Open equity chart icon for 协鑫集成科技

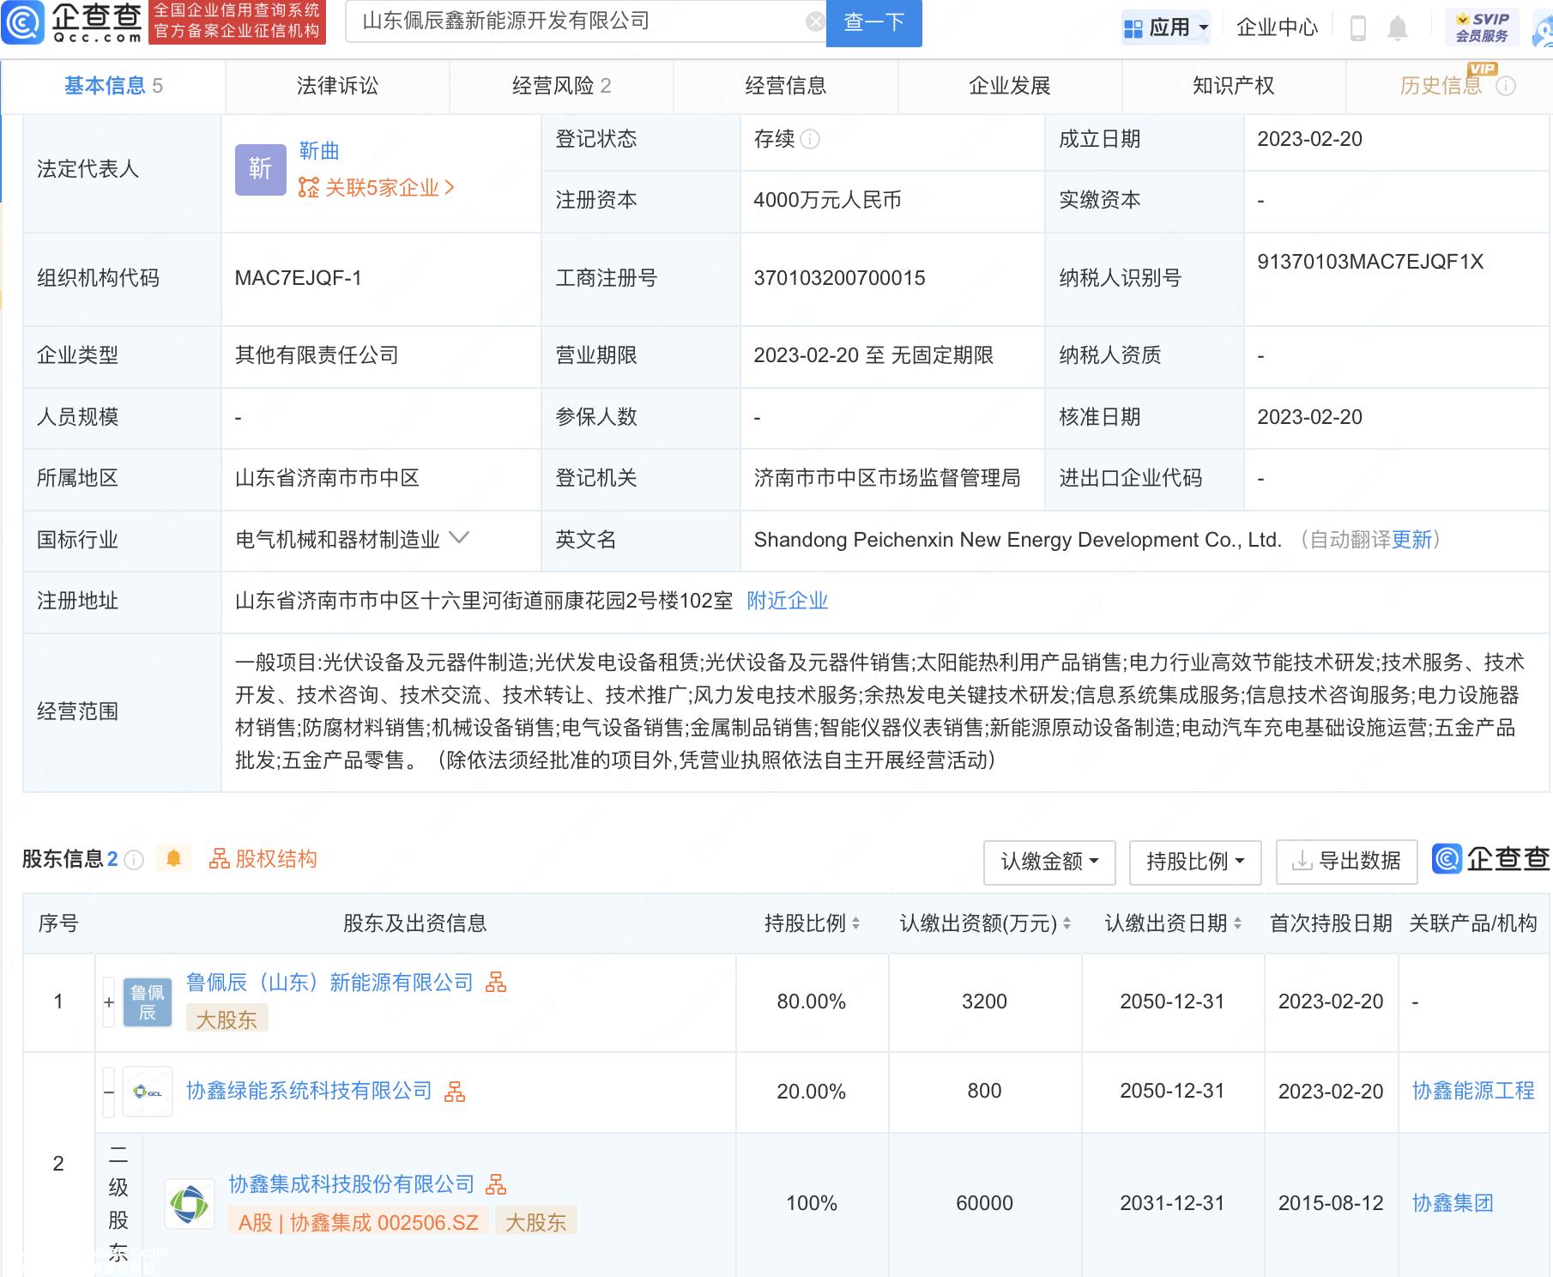[496, 1184]
